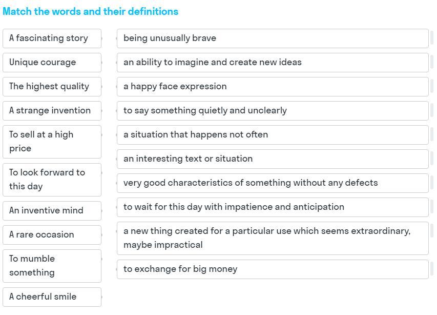Choose 'very good characteristics' definition box
This screenshot has width=437, height=315.
tap(273, 183)
